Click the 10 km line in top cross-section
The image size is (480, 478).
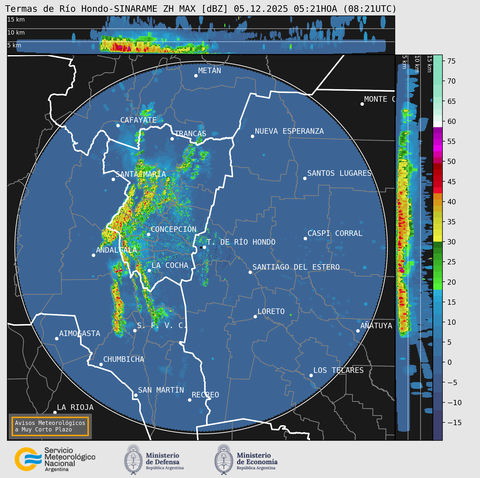(x=201, y=29)
